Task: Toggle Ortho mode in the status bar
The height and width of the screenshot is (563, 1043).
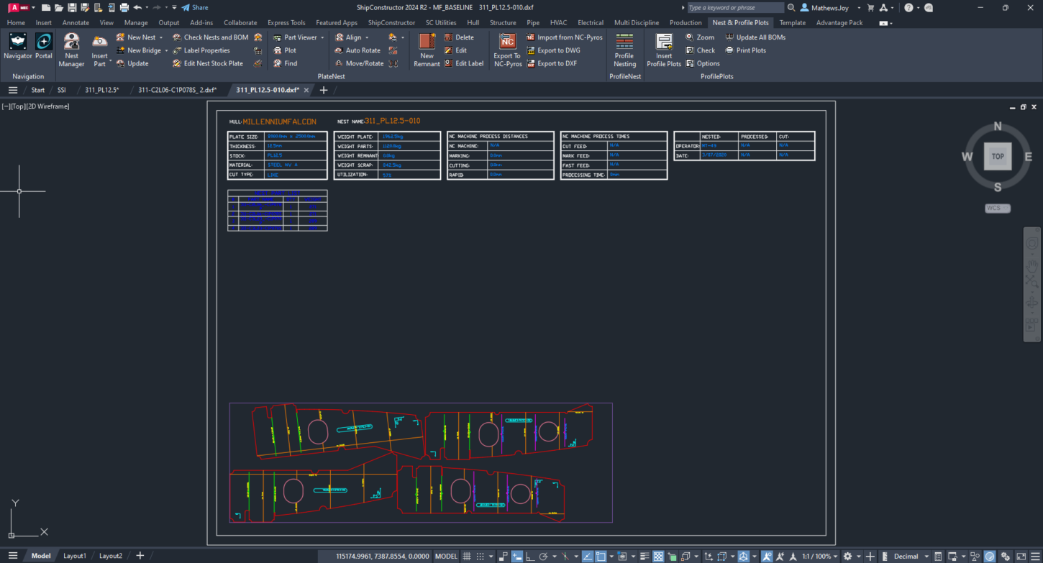Action: click(x=529, y=556)
